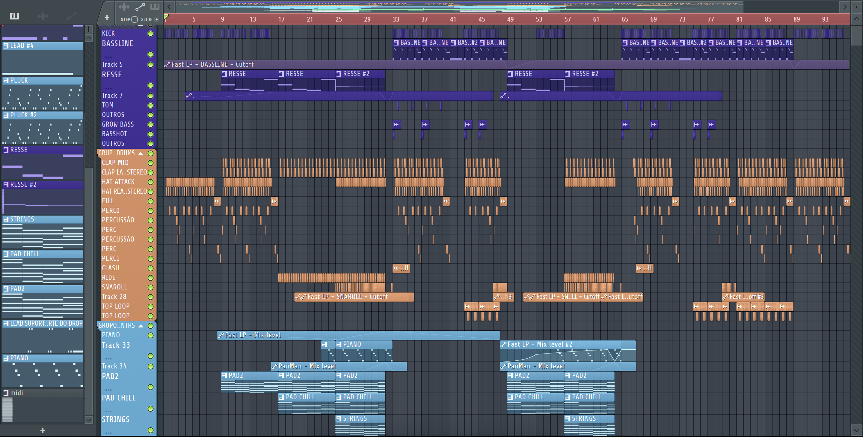
Task: Select audio clip focus waveform icon above STEP
Action: [124, 6]
